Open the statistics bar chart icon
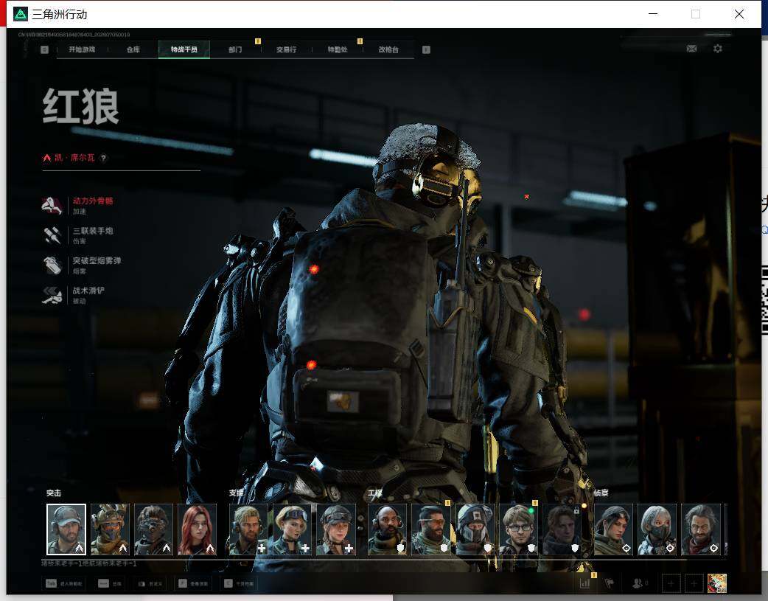This screenshot has width=768, height=601. coord(584,583)
